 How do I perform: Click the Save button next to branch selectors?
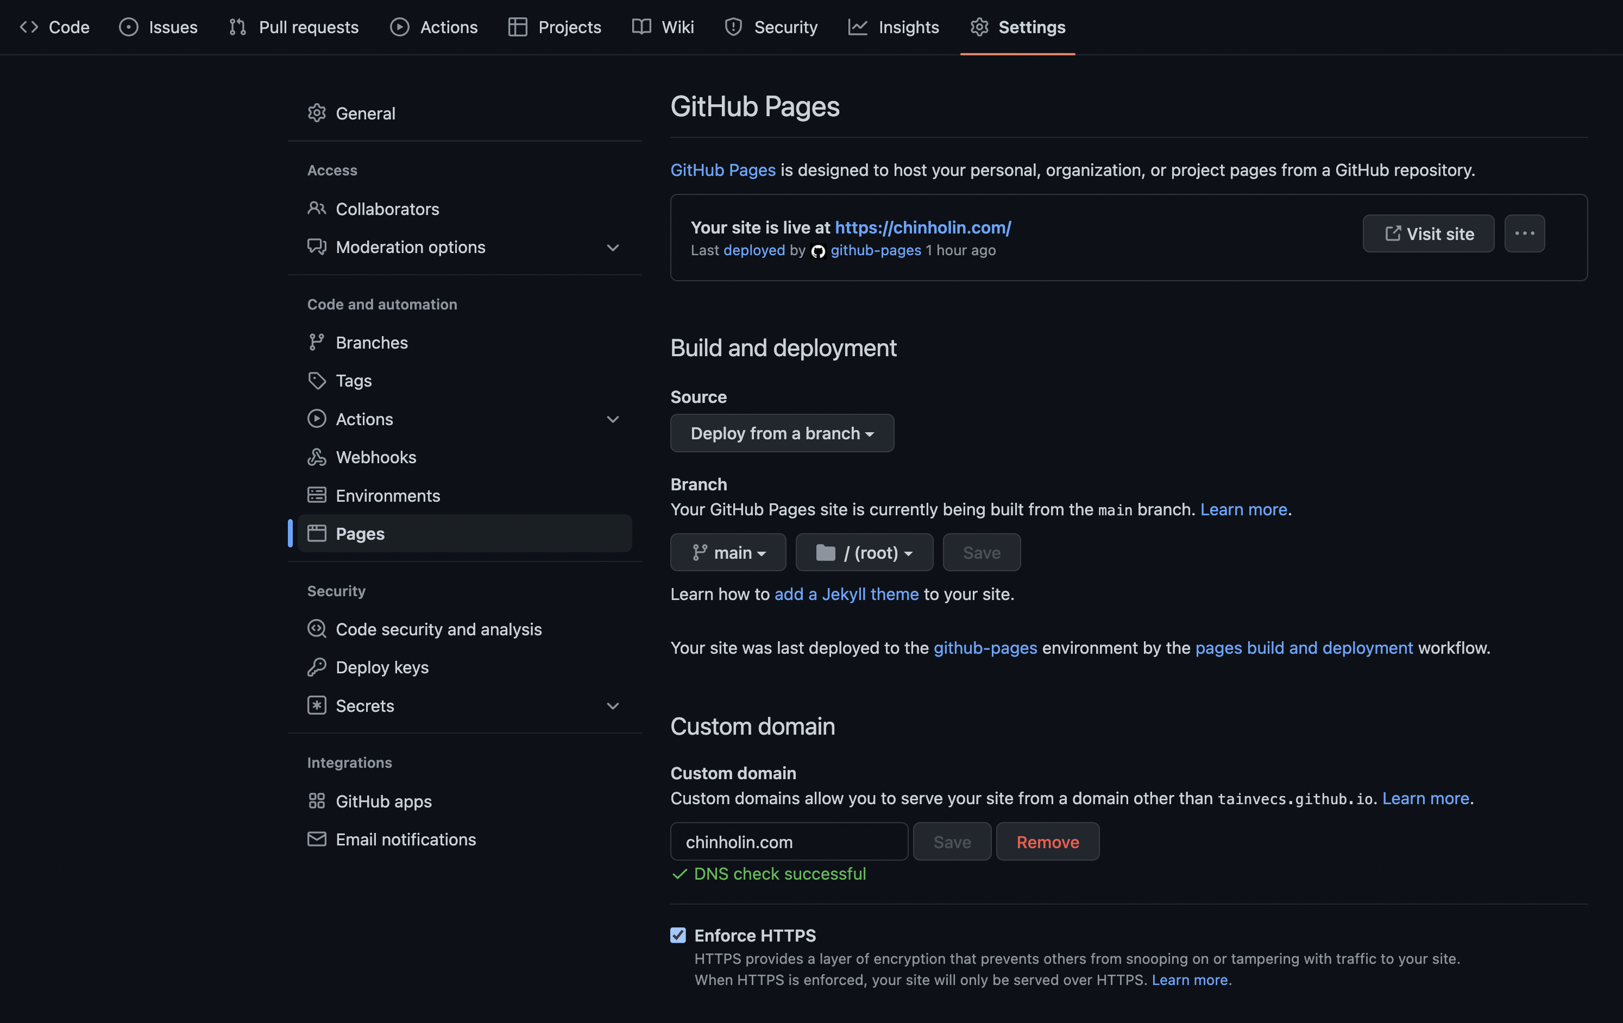pos(982,553)
